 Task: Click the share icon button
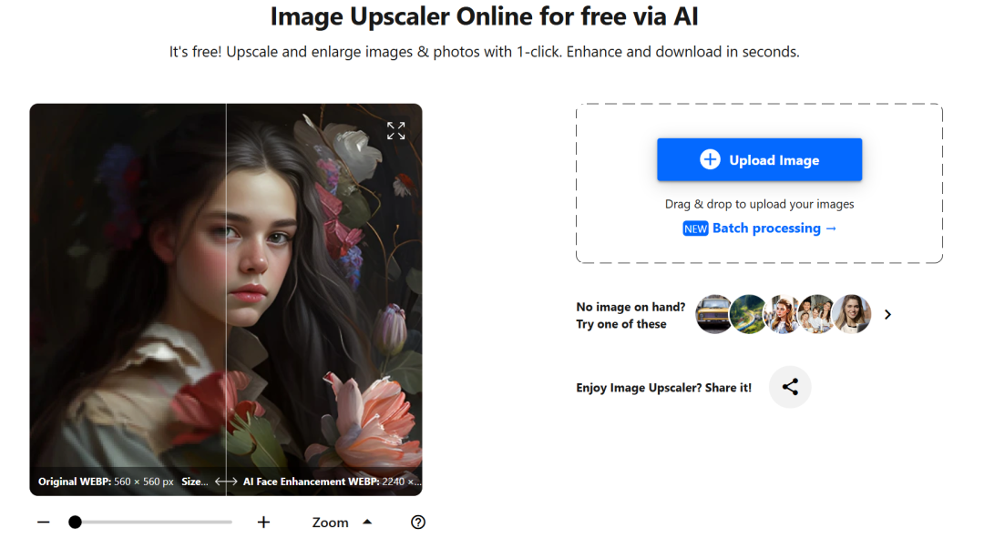(790, 387)
